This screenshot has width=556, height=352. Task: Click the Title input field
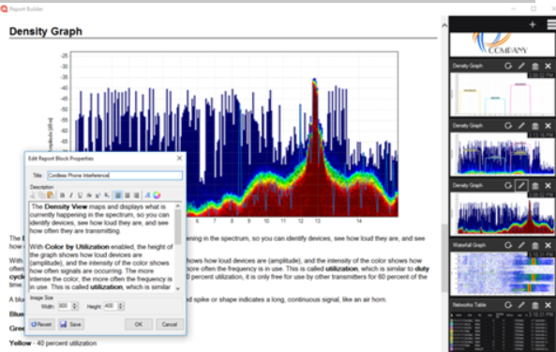click(115, 176)
